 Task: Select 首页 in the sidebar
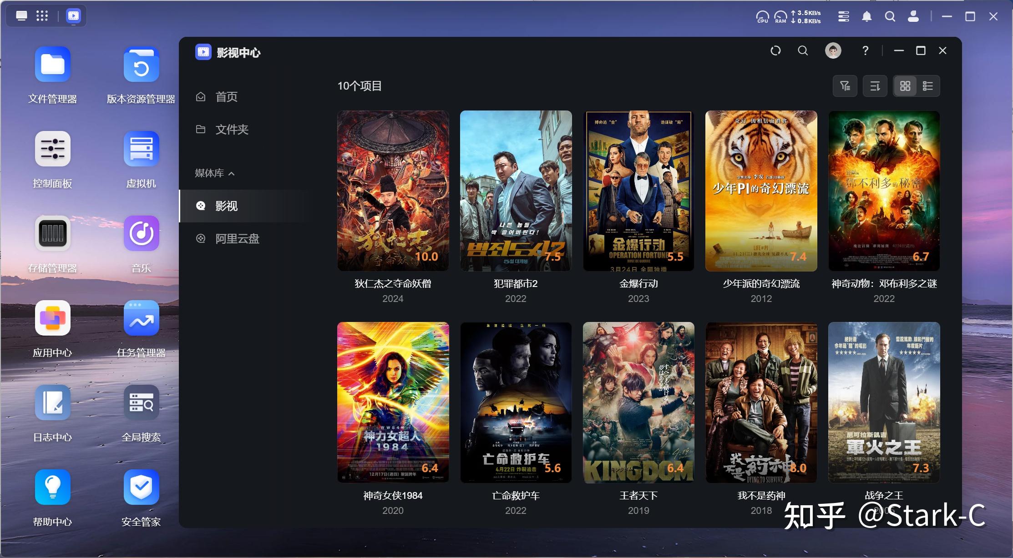tap(226, 96)
